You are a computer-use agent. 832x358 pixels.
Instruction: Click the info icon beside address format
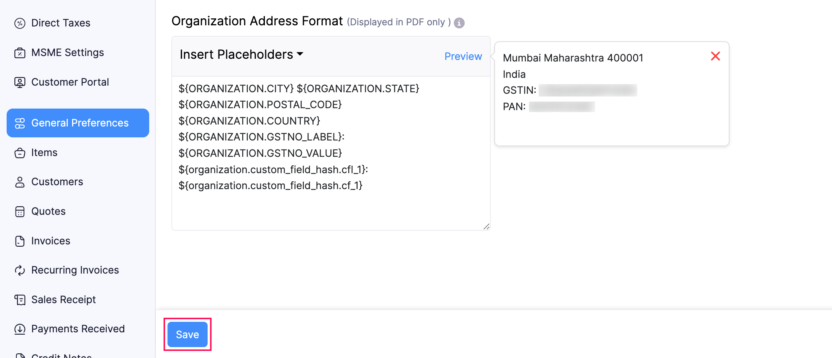coord(459,23)
